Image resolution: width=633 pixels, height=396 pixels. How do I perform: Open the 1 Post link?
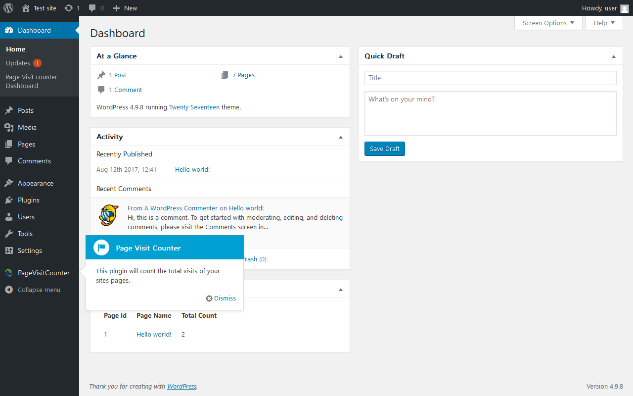[118, 75]
